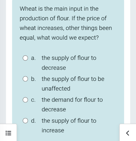The height and width of the screenshot is (141, 136).
Task: Click the word 'decrease' under option a
Action: (x=54, y=68)
